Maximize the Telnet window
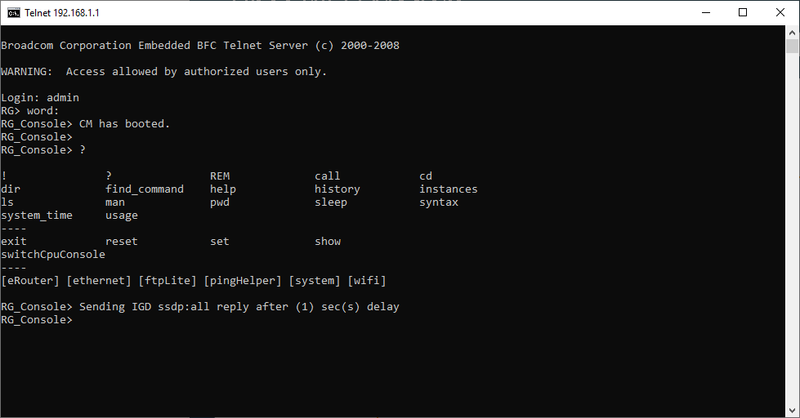Image resolution: width=800 pixels, height=418 pixels. [x=743, y=13]
